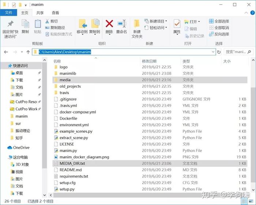Viewport: 256px width, 205px height.
Task: Click History (历史记录) button
Action: point(194,36)
